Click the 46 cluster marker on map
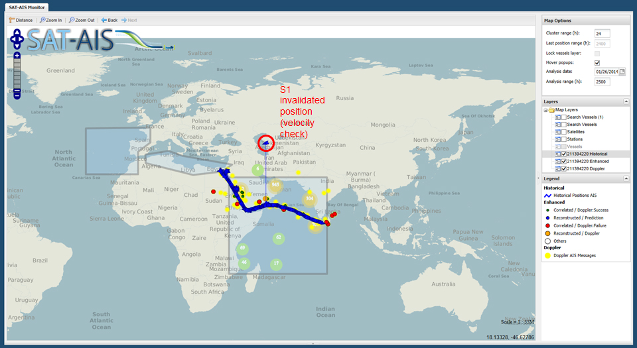 tap(244, 262)
